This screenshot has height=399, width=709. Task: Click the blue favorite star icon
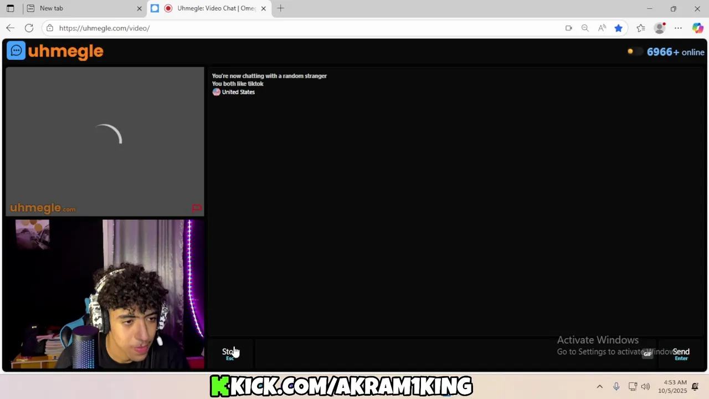618,28
